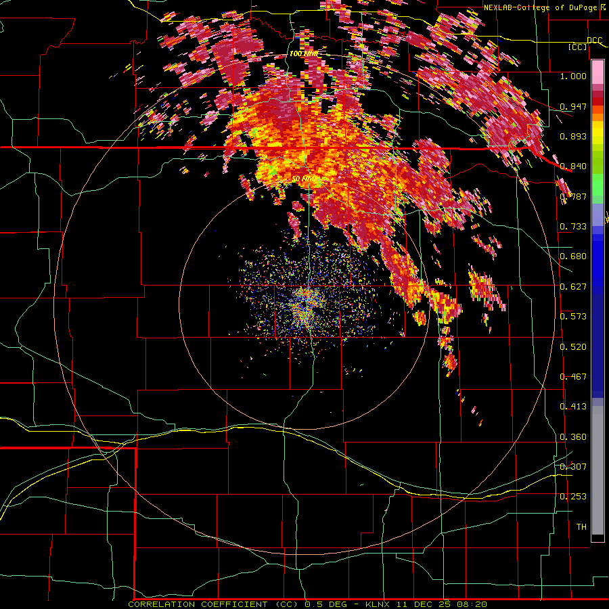Select the 0.360 scale value
609x609 pixels.
point(573,437)
